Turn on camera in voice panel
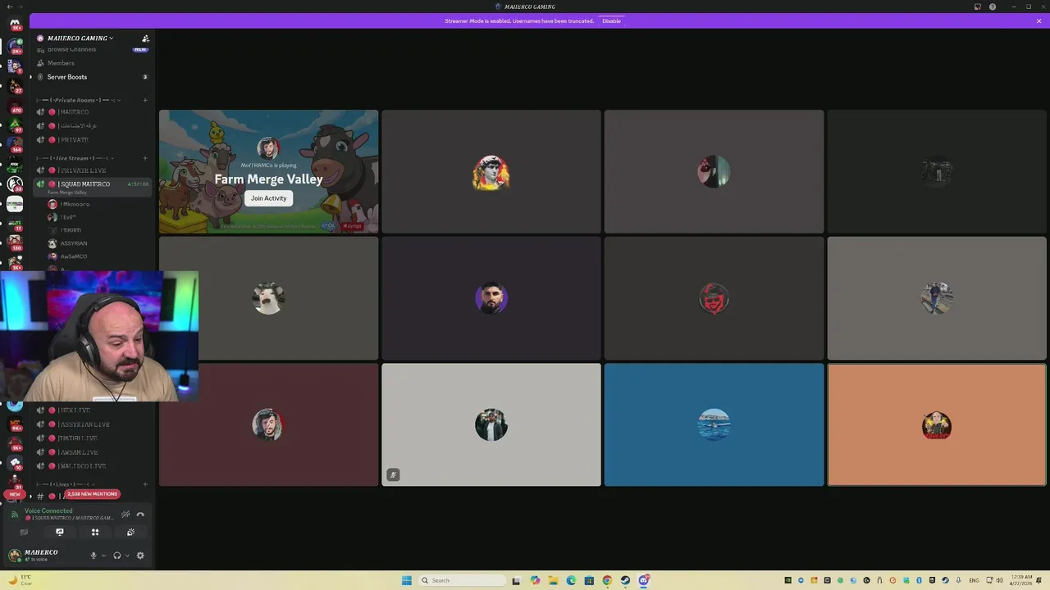1050x590 pixels. click(x=24, y=533)
